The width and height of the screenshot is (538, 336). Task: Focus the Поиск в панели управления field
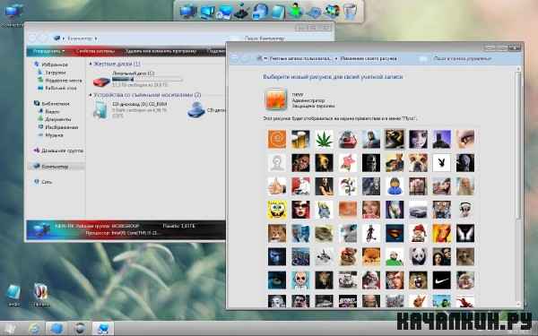(468, 59)
